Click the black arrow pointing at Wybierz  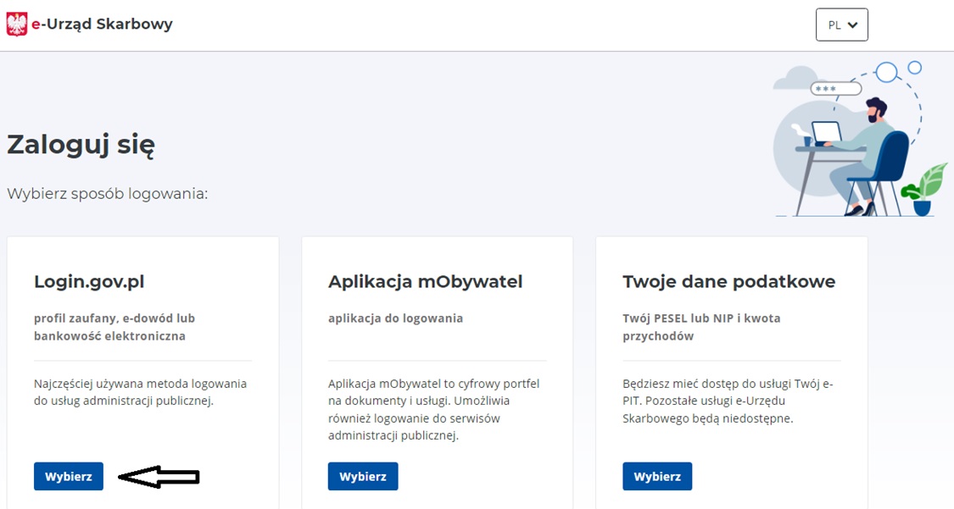point(159,478)
